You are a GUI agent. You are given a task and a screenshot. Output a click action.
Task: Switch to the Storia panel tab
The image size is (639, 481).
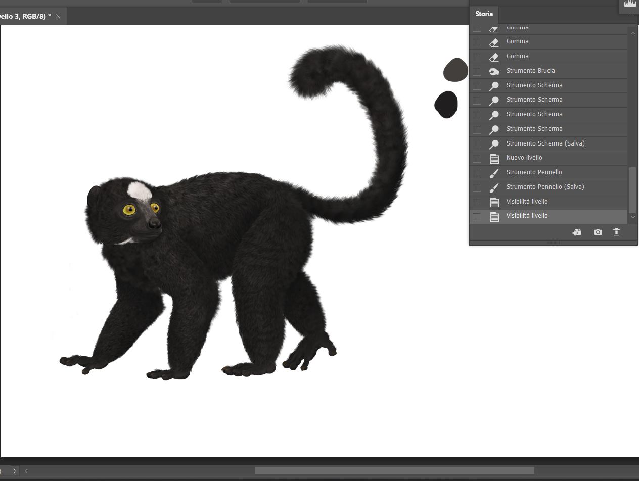pyautogui.click(x=484, y=14)
